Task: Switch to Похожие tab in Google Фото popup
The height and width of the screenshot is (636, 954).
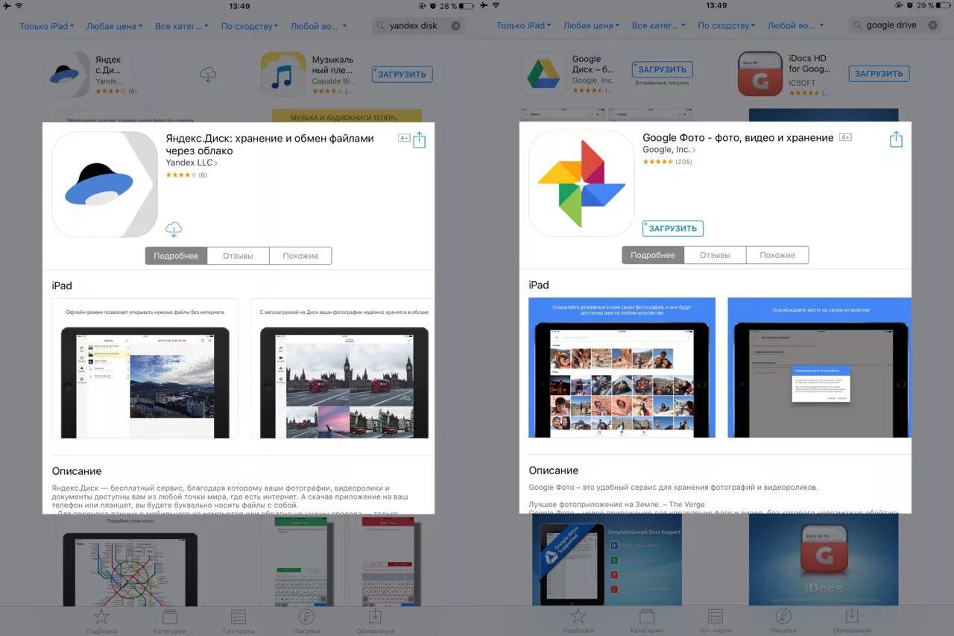Action: (777, 255)
